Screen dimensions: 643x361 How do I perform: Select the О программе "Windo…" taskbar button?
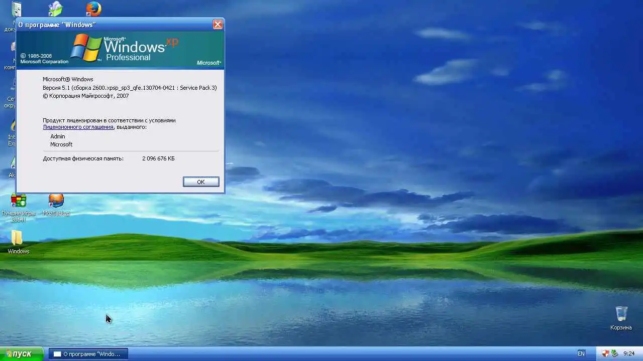(x=88, y=354)
